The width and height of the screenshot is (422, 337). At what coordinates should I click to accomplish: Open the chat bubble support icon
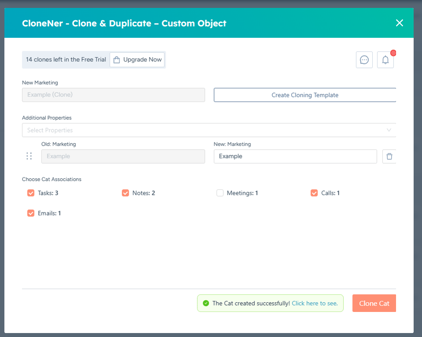tap(364, 60)
